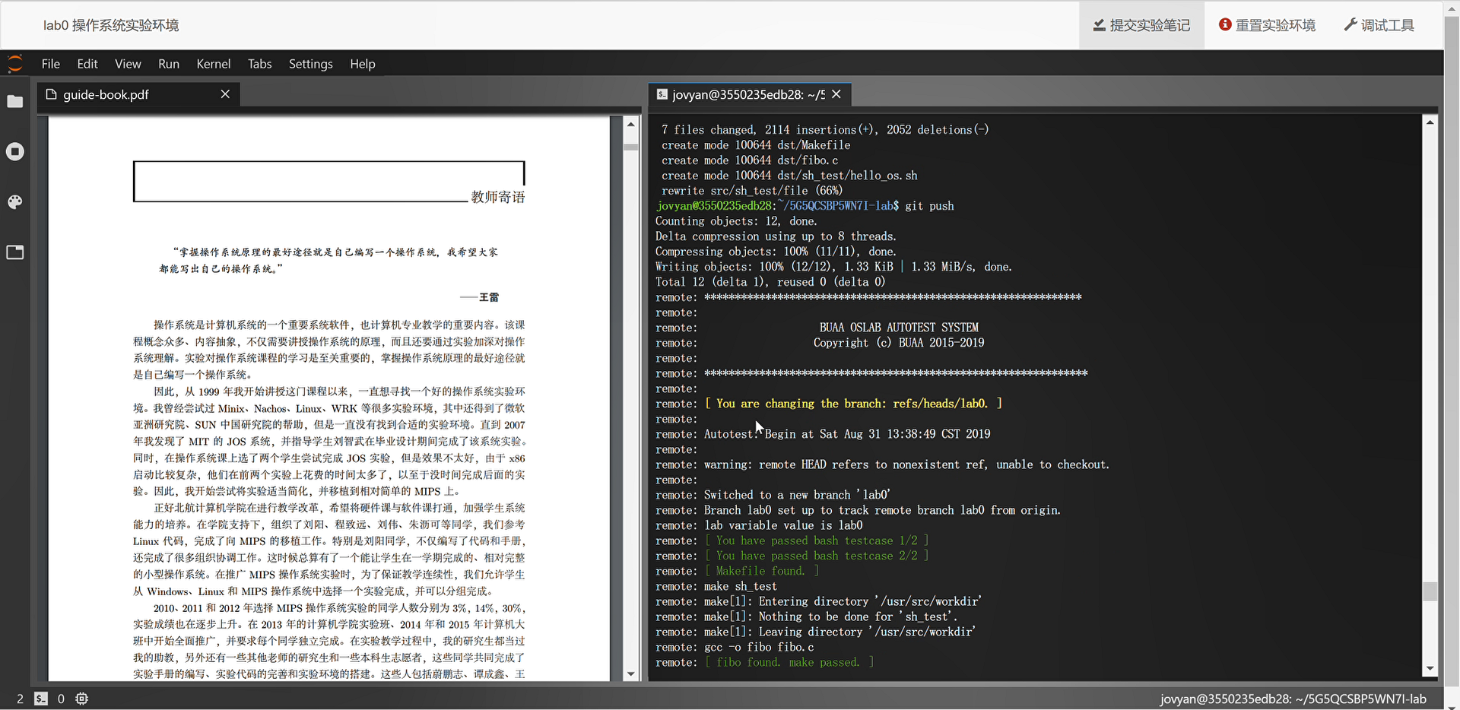Screen dimensions: 1460x710
Task: Open the Kernel menu
Action: coord(214,64)
